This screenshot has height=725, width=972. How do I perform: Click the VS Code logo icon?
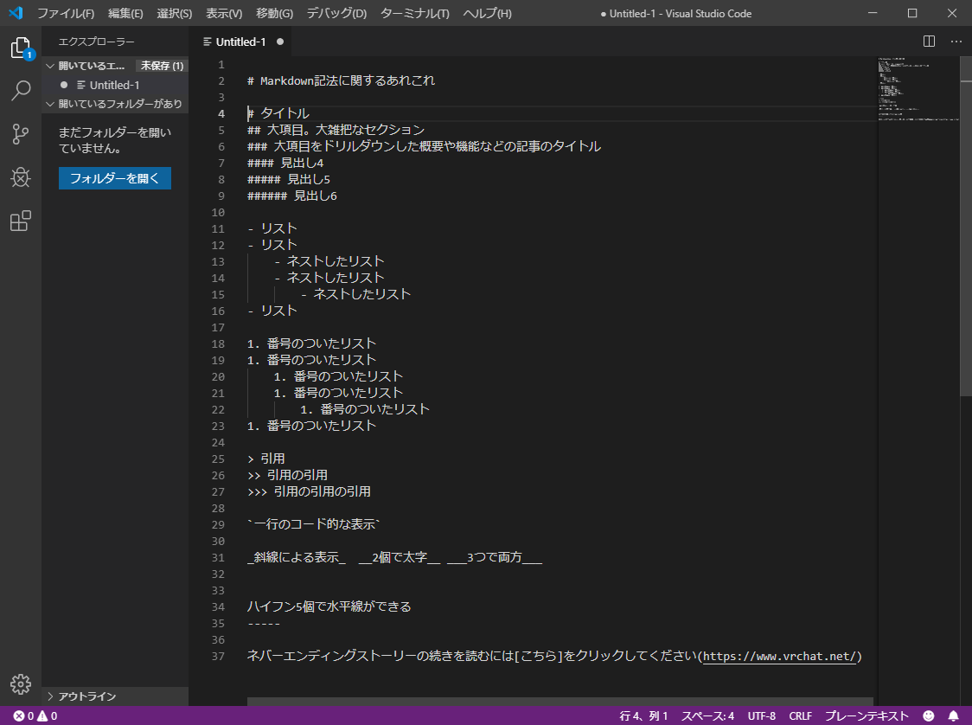click(16, 13)
